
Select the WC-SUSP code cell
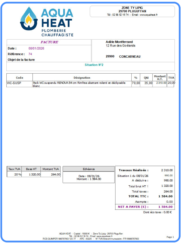[14, 83]
